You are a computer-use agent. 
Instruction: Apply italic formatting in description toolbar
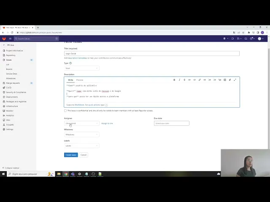179,80
